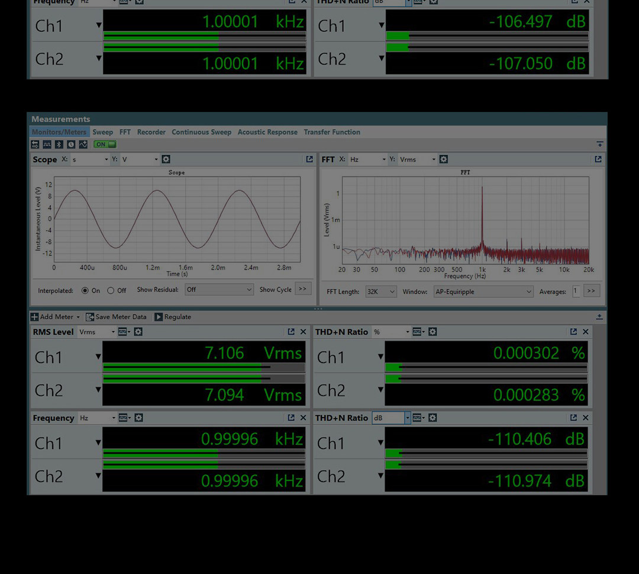Pop out the lower Frequency meter
This screenshot has width=639, height=574.
[291, 418]
